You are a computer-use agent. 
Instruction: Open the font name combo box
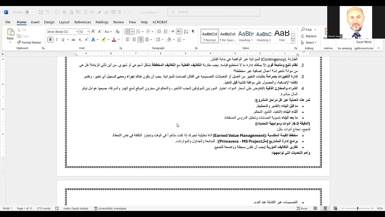63,32
